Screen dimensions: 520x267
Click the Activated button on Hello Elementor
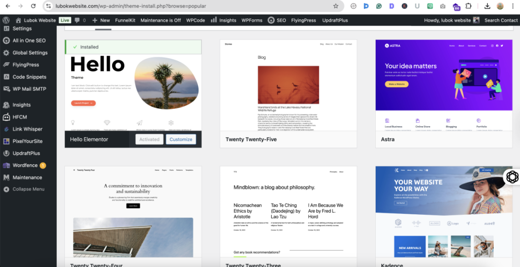coord(149,139)
